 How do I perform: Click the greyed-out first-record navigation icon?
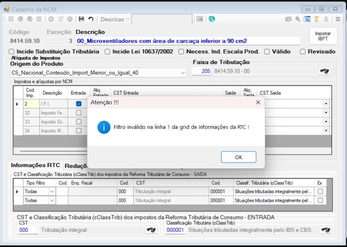pos(11,19)
